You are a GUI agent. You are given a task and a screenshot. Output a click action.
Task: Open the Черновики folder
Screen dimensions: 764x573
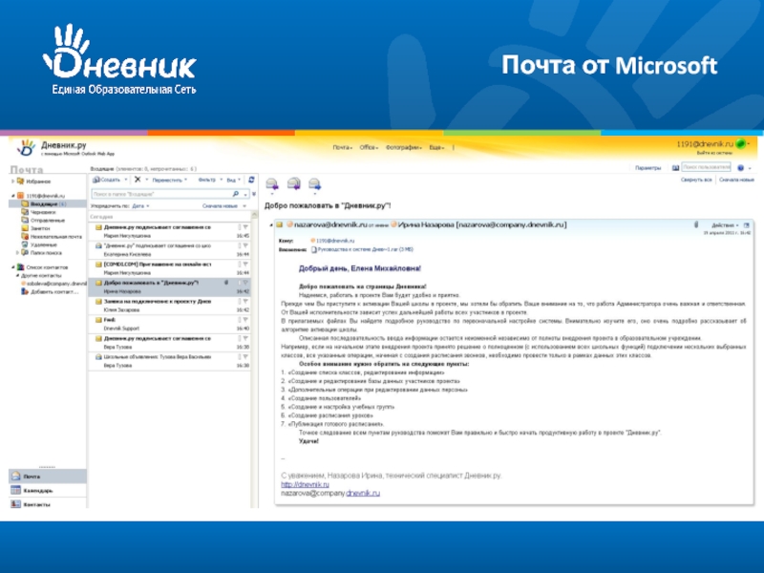pos(42,212)
